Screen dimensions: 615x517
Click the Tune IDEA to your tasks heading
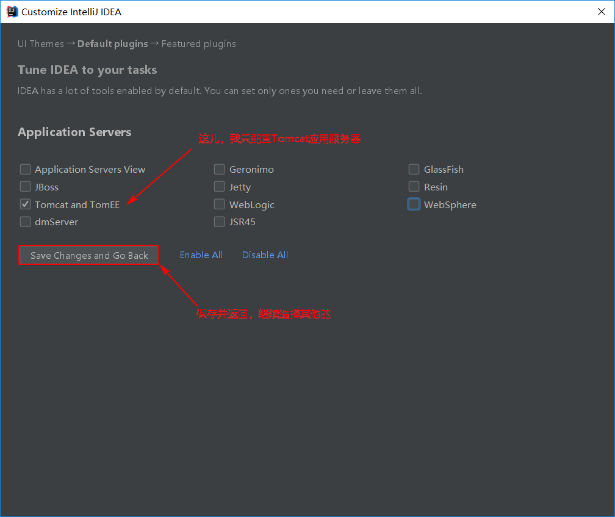pos(87,70)
